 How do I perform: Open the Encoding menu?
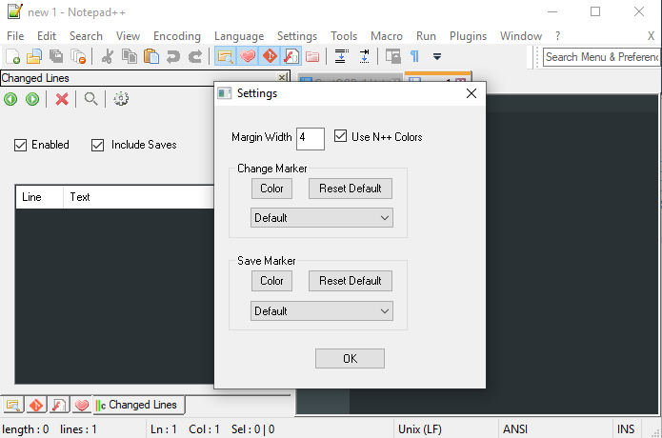(177, 36)
